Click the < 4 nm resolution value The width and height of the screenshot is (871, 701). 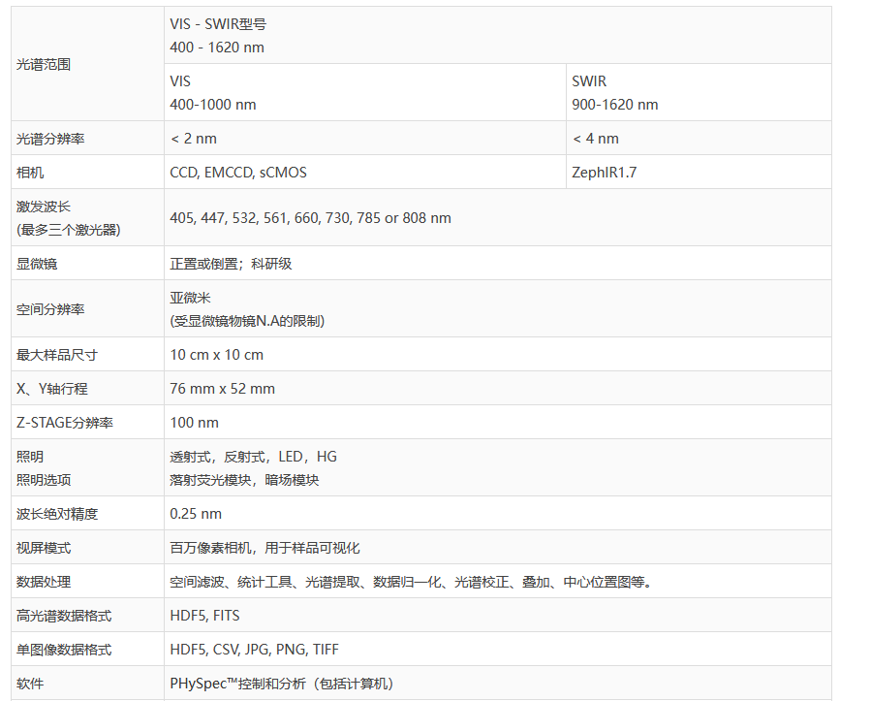point(595,139)
